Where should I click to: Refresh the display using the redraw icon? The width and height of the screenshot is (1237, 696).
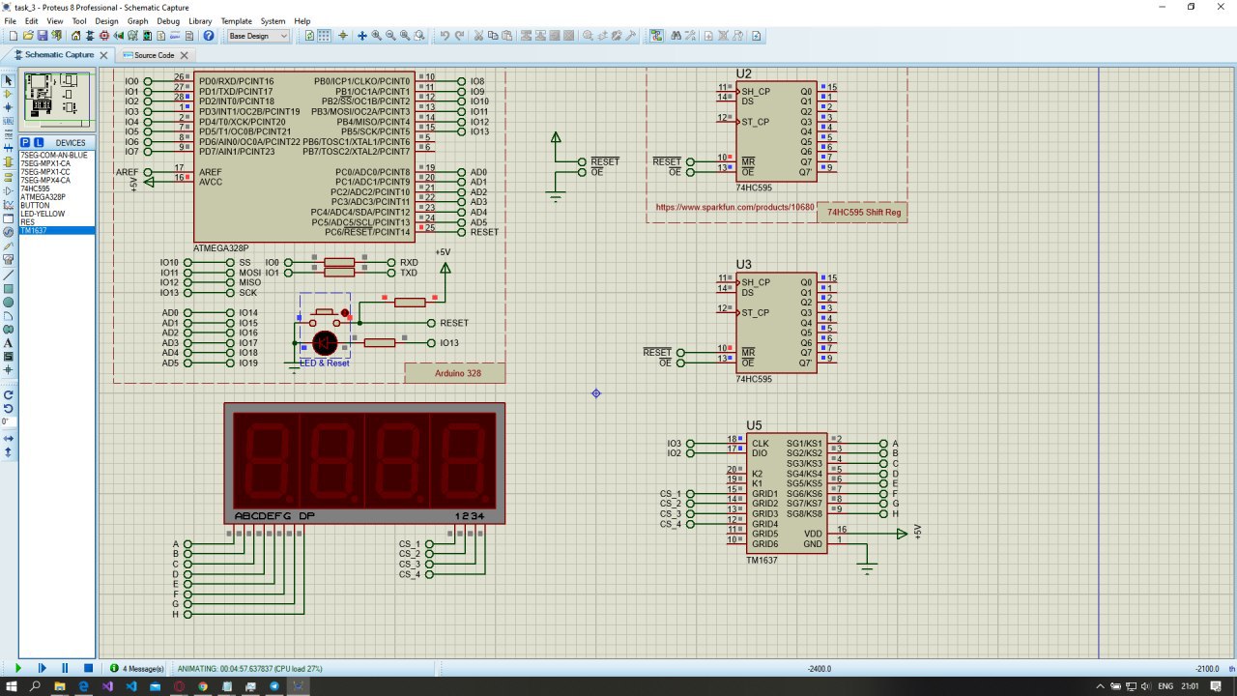pos(310,36)
